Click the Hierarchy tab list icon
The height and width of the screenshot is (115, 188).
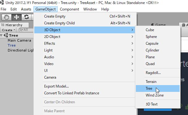pos(2,25)
